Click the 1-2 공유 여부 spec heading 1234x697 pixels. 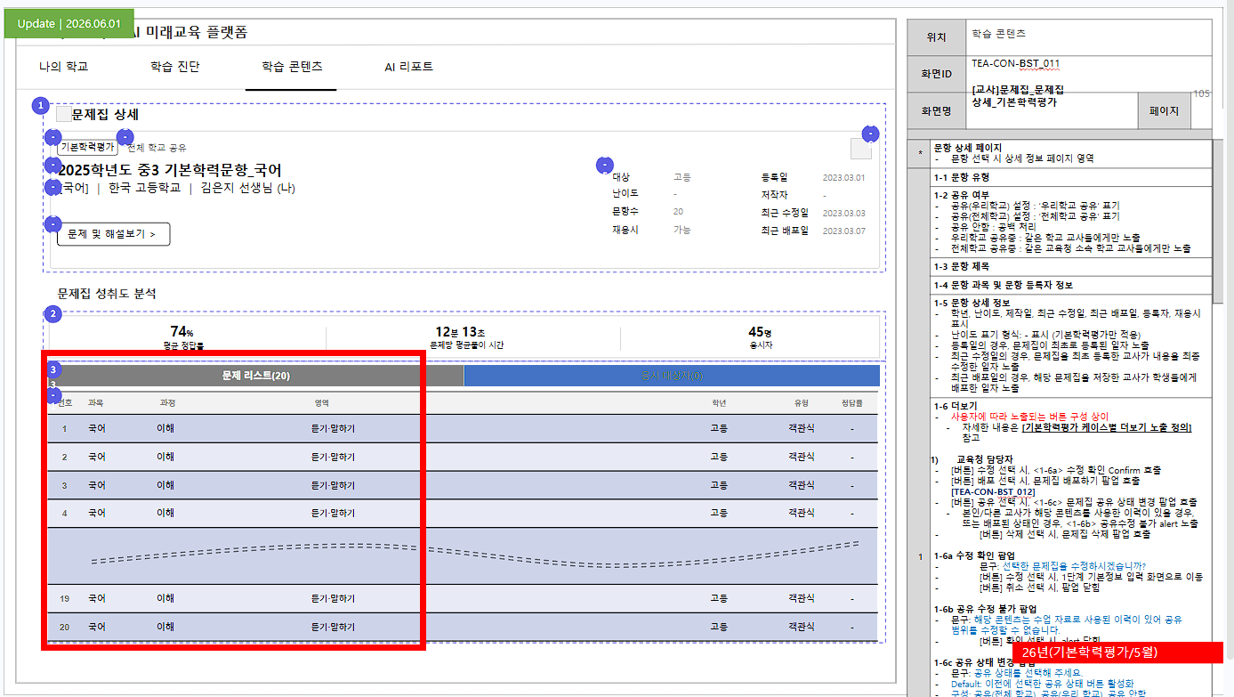pos(961,194)
